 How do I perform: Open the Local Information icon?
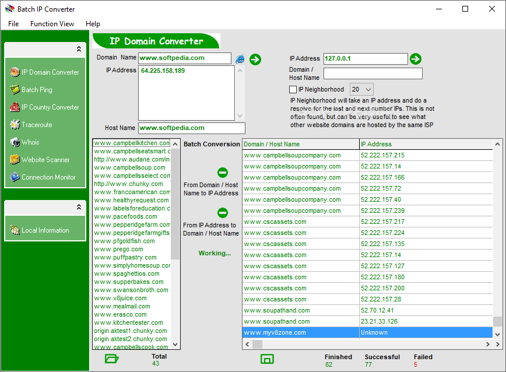point(15,230)
